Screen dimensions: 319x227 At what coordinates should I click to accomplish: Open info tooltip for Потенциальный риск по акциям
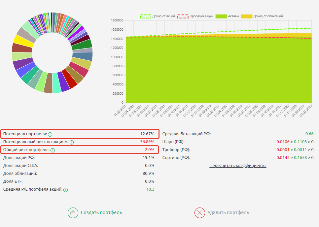(x=72, y=142)
